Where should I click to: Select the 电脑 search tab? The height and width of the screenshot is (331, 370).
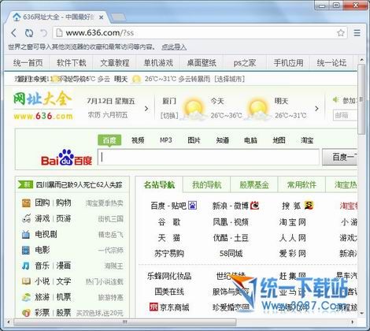pos(250,140)
